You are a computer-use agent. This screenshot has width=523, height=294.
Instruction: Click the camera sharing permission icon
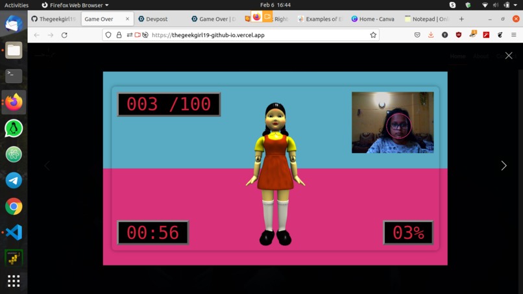138,35
